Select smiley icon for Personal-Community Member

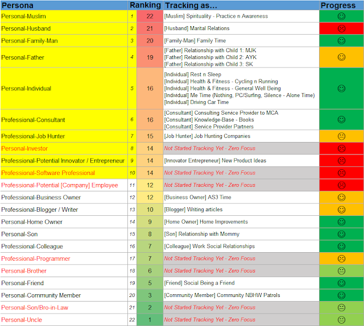click(x=341, y=295)
